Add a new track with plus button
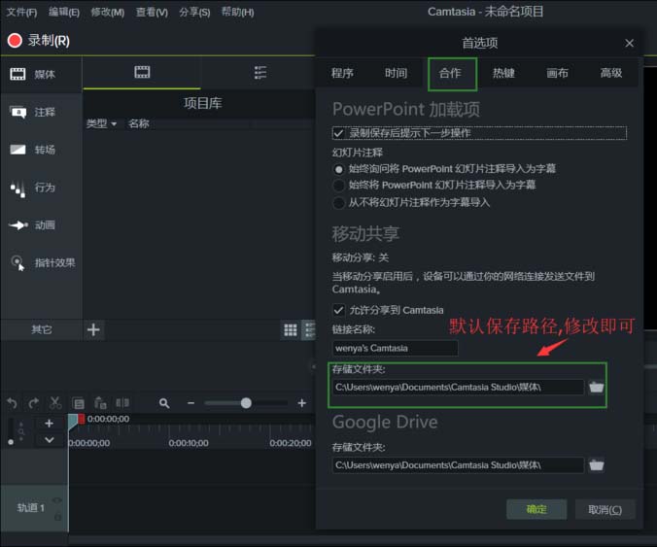The image size is (657, 547). 49,423
